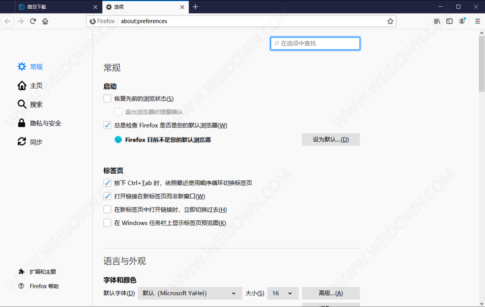Close the 微当下载 tab
485x307 pixels.
point(95,7)
